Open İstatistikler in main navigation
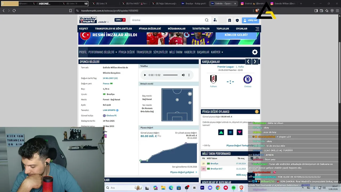 [201, 29]
